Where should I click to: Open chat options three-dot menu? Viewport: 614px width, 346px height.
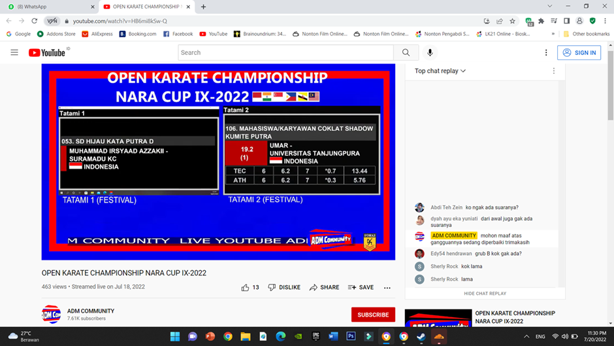[x=554, y=71]
